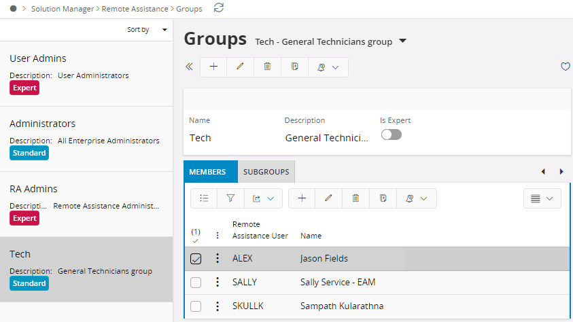573x322 pixels.
Task: Delete selected member using Members trash icon
Action: [x=355, y=198]
